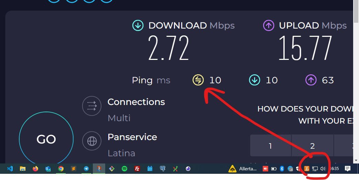Screen dimensions: 359x180
Task: Open Telegram from the taskbar
Action: 86,169
